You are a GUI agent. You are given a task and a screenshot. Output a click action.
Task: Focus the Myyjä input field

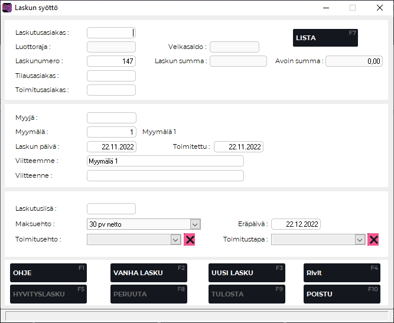click(x=111, y=118)
